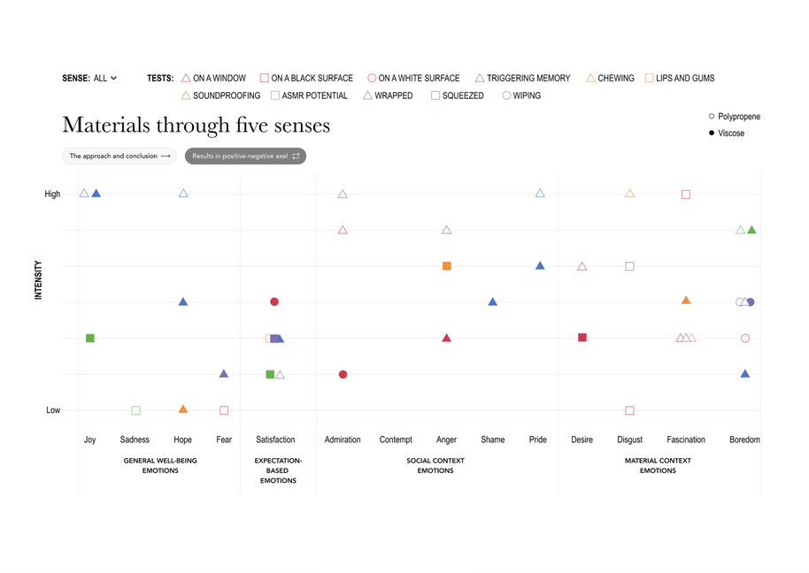This screenshot has width=809, height=573.
Task: Select the Wrapped purple triangle legend
Action: point(388,95)
